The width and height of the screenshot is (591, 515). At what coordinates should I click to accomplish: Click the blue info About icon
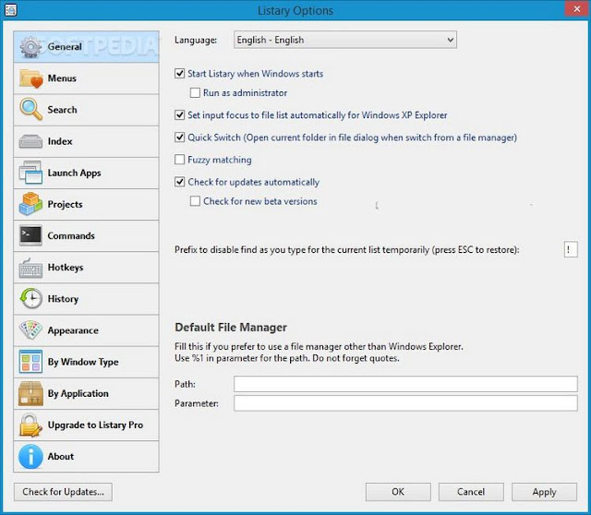[30, 456]
